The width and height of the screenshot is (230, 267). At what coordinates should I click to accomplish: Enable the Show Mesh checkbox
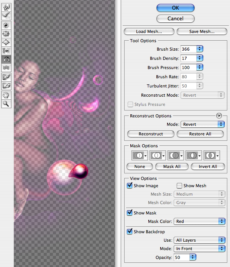pos(179,186)
